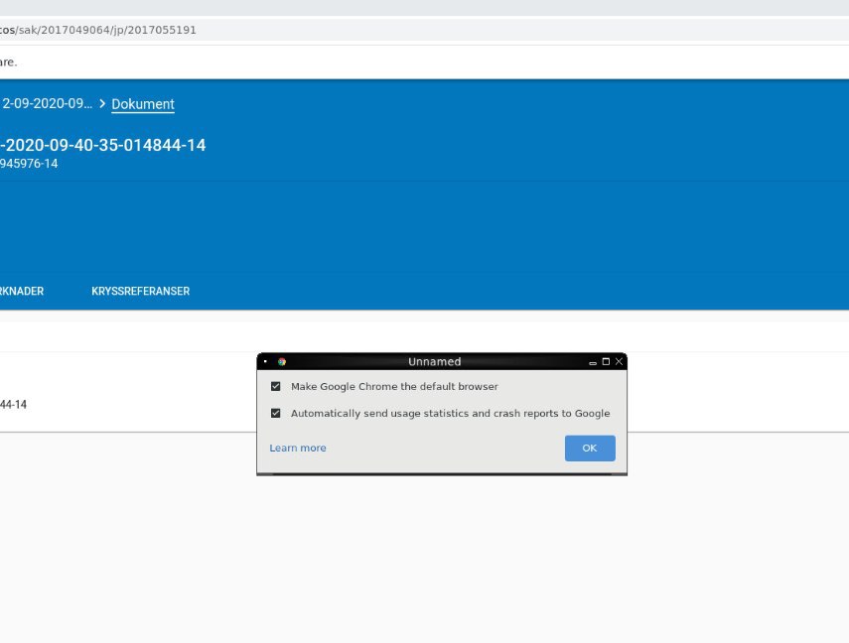Screen dimensions: 849x643
Task: Confirm the dialog with OK
Action: [590, 449]
